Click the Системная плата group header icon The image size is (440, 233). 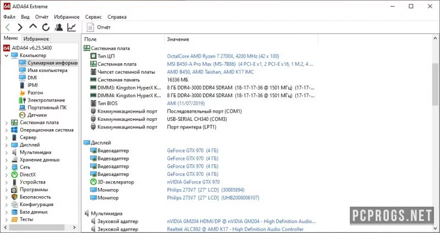pos(87,48)
